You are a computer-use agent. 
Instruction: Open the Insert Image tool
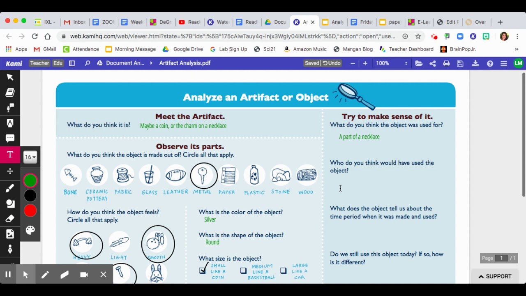coord(10,234)
